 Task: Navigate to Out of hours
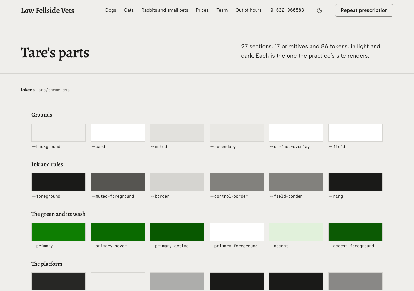pos(248,10)
